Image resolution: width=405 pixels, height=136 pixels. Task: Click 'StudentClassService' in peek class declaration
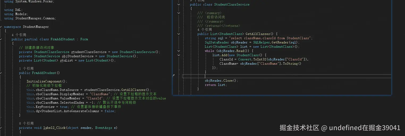[232, 5]
